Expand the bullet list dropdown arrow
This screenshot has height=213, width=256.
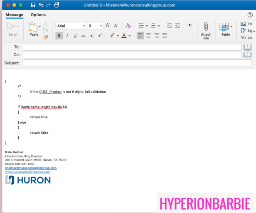pyautogui.click(x=147, y=26)
